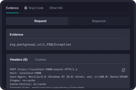Screen dimensions: 136x90
Task: Click the copy headers clipboard icon
Action: [123, 70]
